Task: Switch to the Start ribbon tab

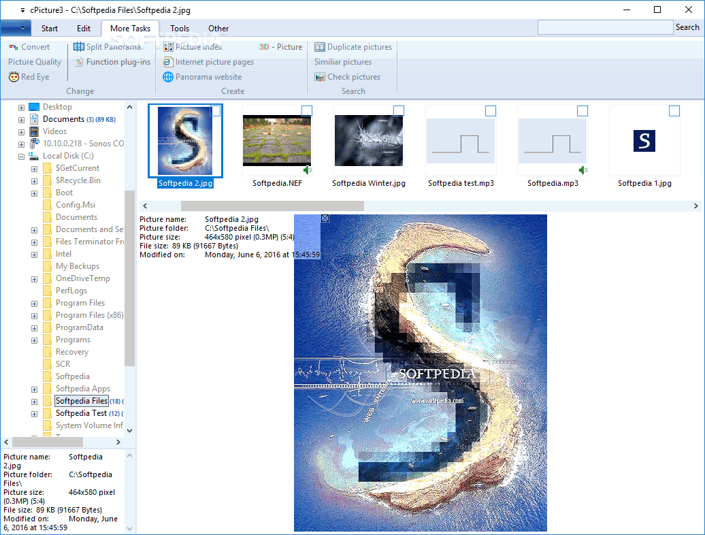Action: [50, 29]
